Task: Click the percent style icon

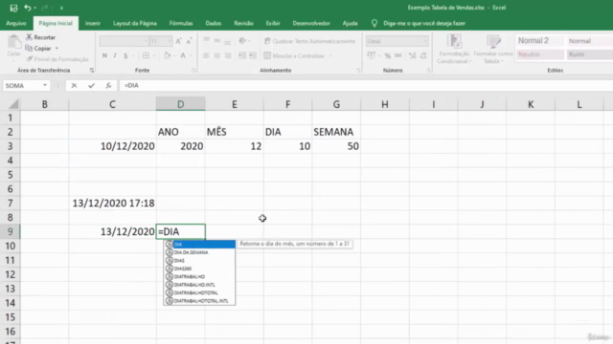Action: point(387,55)
